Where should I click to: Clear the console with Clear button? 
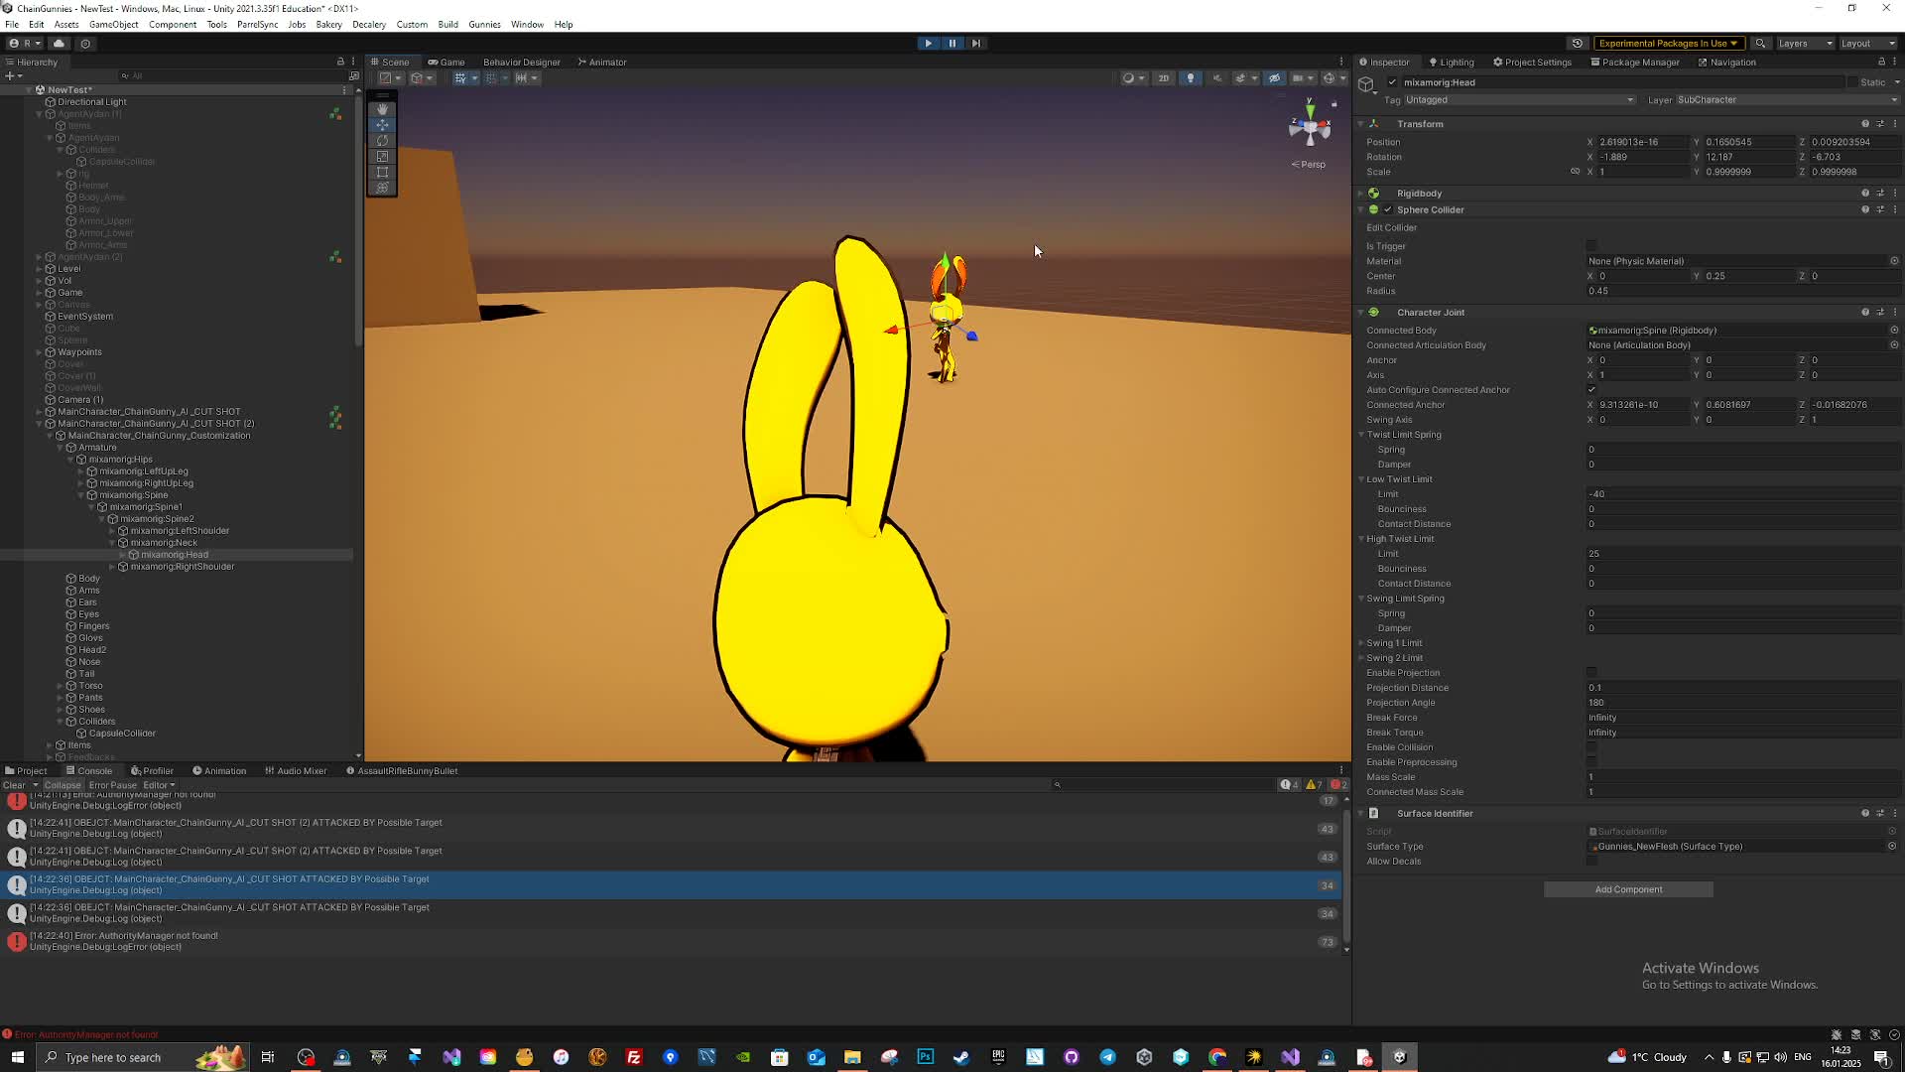click(x=14, y=785)
